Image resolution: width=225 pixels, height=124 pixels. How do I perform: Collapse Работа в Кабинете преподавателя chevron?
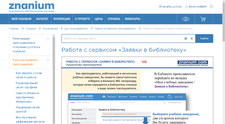tap(48, 60)
